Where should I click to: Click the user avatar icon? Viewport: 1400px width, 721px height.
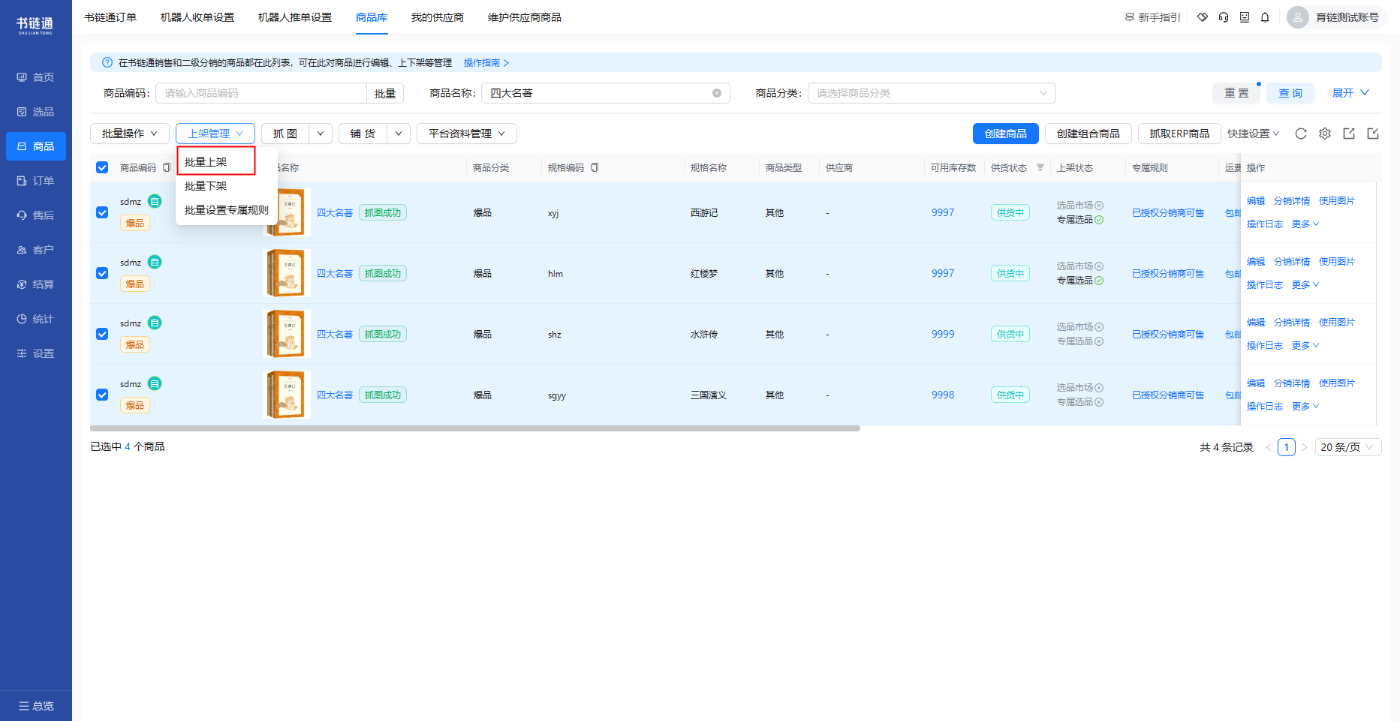(x=1298, y=17)
